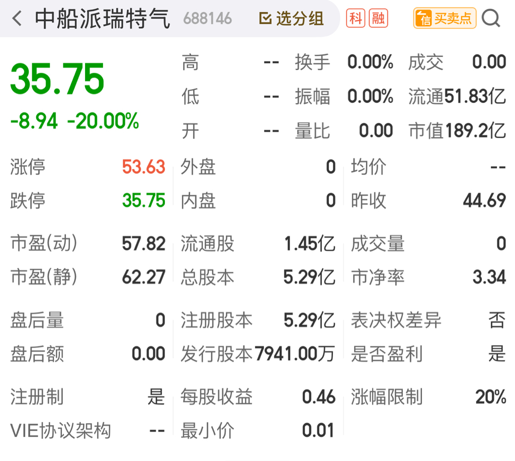Image resolution: width=515 pixels, height=461 pixels.
Task: Tap the 注册股本 value 5.29亿
Action: click(x=309, y=321)
